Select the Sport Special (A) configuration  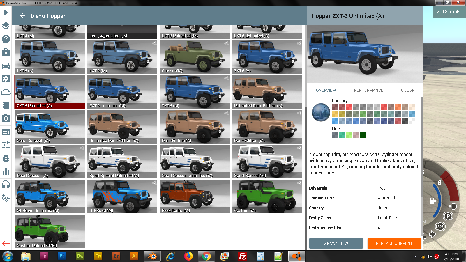(50, 162)
